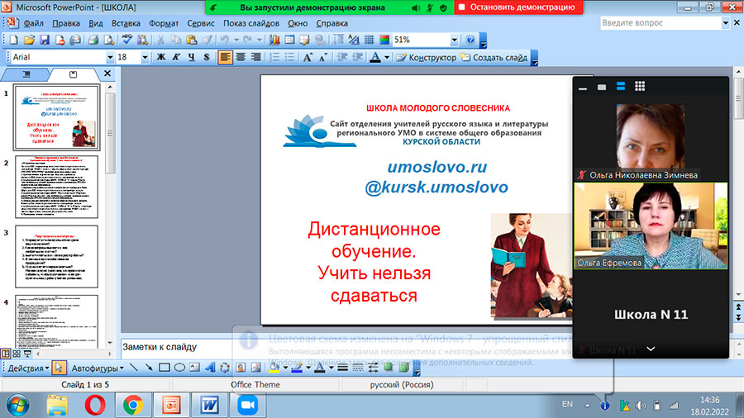The width and height of the screenshot is (744, 418).
Task: Apply line color swatch on drawing toolbar
Action: 297,368
